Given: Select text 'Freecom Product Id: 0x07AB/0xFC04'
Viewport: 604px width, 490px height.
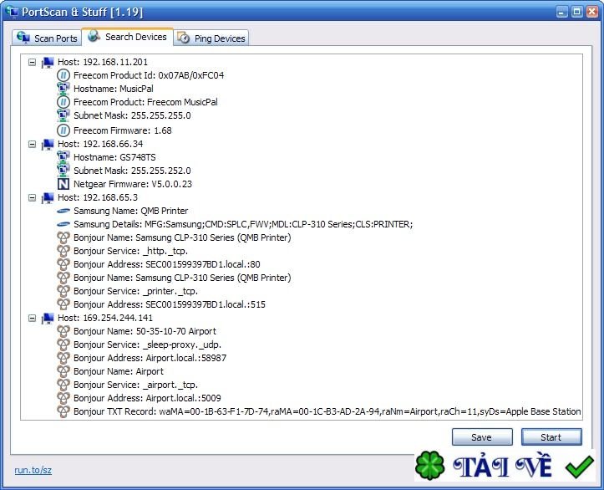Looking at the screenshot, I should (149, 75).
